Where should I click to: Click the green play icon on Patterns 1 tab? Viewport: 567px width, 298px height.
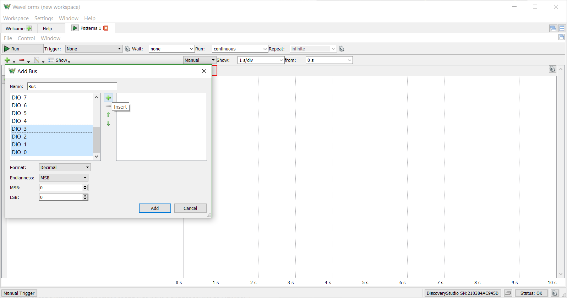[x=75, y=28]
